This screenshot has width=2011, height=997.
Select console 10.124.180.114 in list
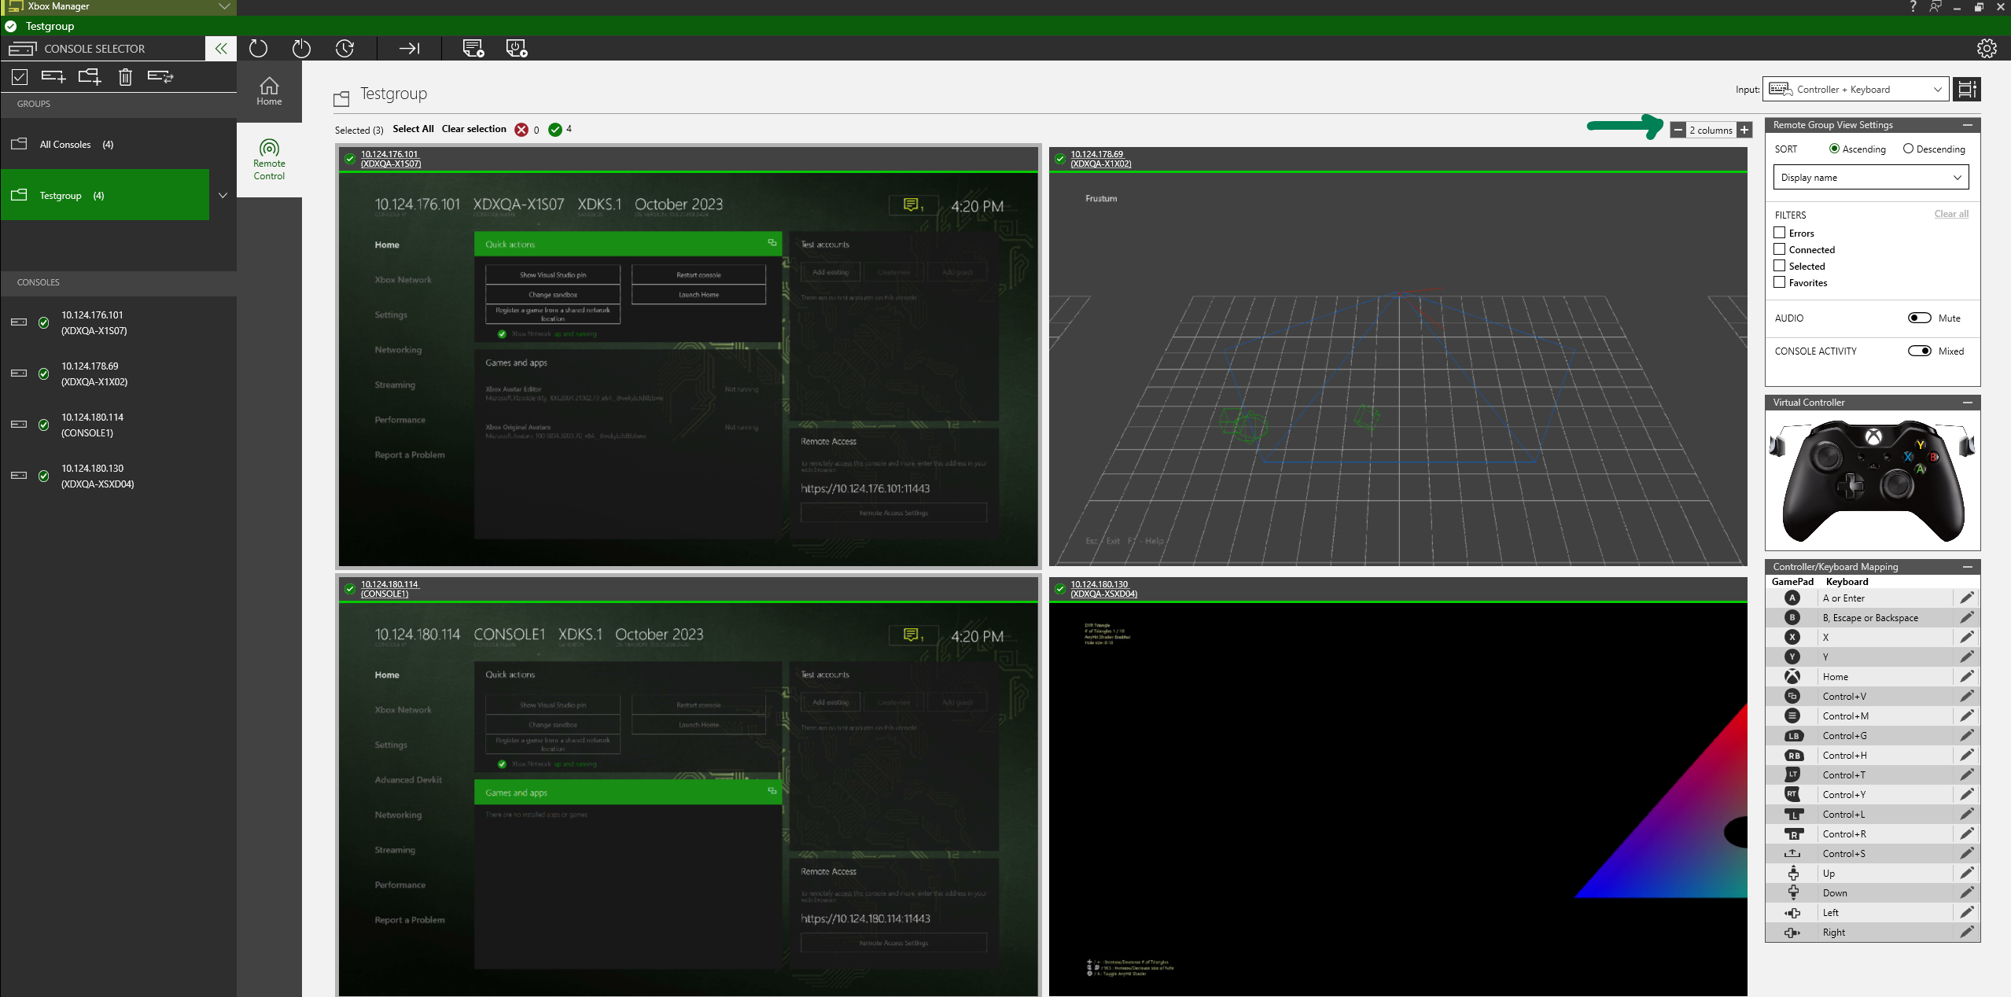point(118,425)
